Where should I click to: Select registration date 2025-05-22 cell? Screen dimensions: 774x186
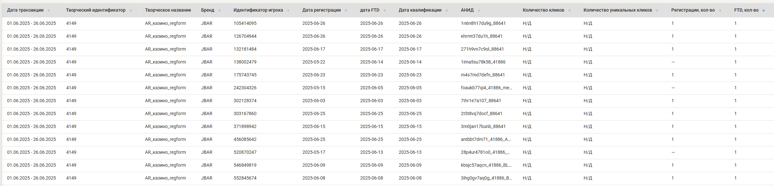pyautogui.click(x=314, y=62)
